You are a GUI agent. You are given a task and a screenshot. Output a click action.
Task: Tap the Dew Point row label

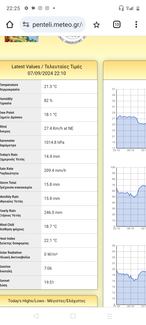pos(11,115)
